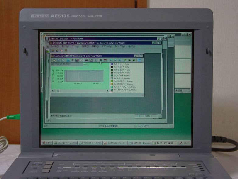The height and width of the screenshot is (179, 238).
Task: Click the yellow question mark help icon
Action: click(66, 51)
